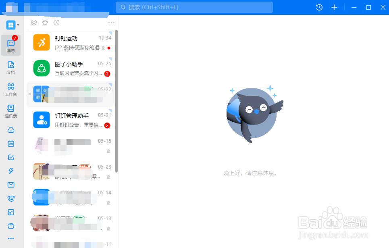Open the 钉钉运动 conversation

70,42
